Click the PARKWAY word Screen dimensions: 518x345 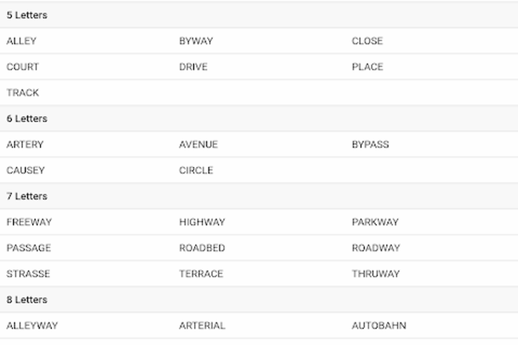(375, 222)
